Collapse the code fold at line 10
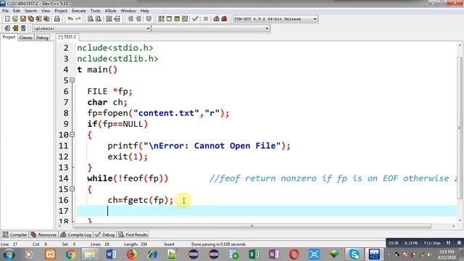The height and width of the screenshot is (261, 464). click(72, 135)
